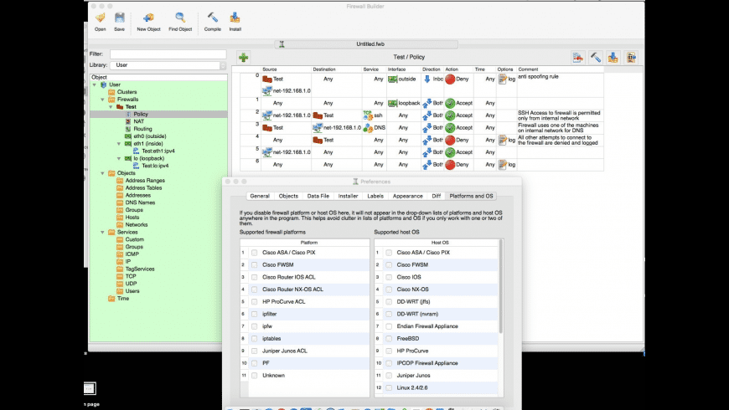Click the ssh service icon in rule 2
This screenshot has height=410, width=729.
[x=368, y=115]
